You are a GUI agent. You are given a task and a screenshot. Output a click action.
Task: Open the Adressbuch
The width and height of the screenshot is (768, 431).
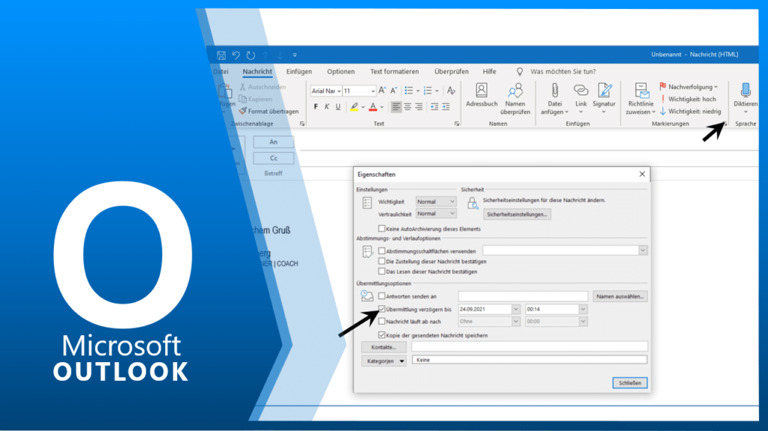pyautogui.click(x=481, y=95)
